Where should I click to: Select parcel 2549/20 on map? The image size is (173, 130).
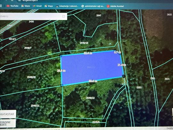point(31,77)
